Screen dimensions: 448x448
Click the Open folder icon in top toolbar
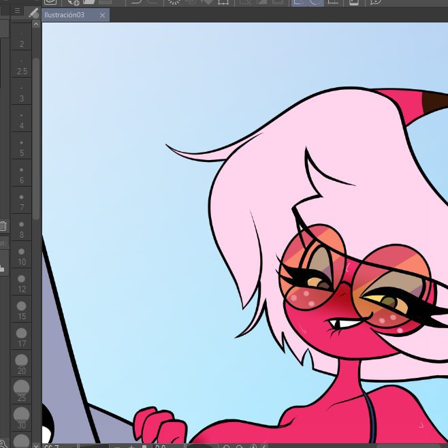(x=89, y=2)
